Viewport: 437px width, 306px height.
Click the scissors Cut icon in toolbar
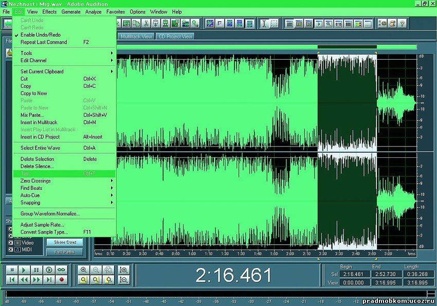pyautogui.click(x=146, y=24)
